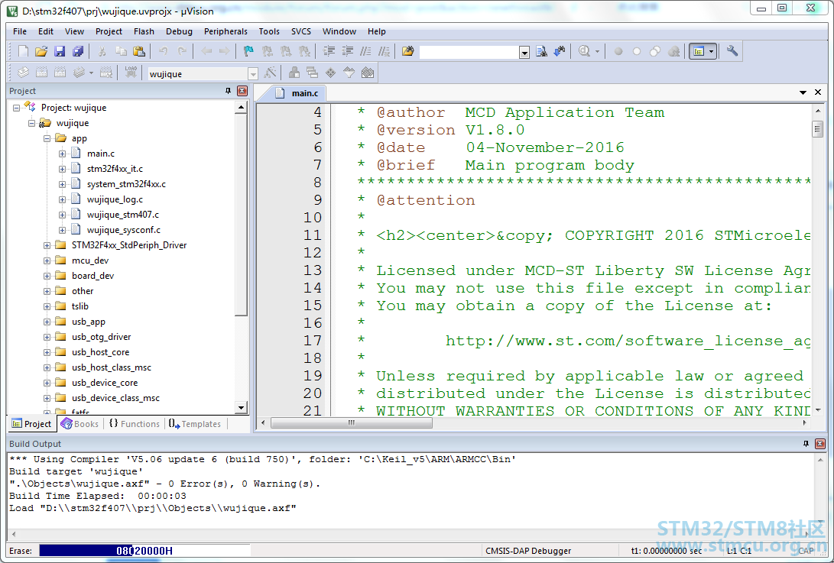Viewport: 834px width, 563px height.
Task: Collapse the 'Project: wujique' root node
Action: pos(17,108)
